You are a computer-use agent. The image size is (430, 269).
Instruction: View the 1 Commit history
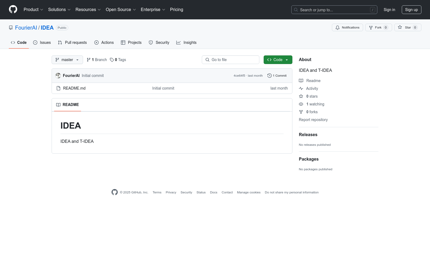coord(277,76)
